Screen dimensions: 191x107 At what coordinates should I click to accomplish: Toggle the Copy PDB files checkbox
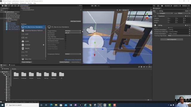66,37
